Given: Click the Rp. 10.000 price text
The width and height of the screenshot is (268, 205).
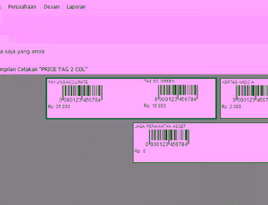Looking at the screenshot, I should pyautogui.click(x=155, y=106).
